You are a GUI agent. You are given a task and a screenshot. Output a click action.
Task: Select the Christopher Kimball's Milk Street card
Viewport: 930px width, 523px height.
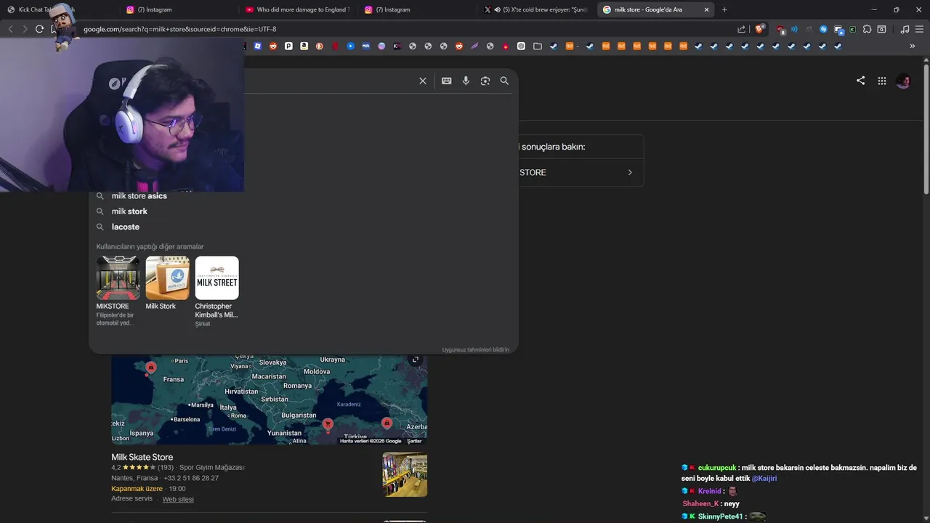click(x=217, y=291)
